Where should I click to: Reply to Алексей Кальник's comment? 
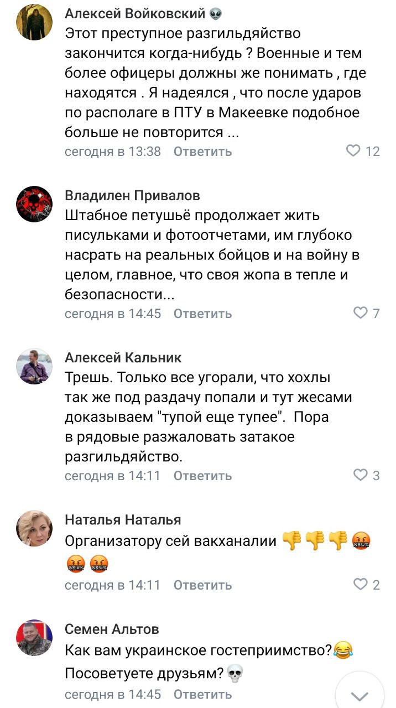(202, 476)
